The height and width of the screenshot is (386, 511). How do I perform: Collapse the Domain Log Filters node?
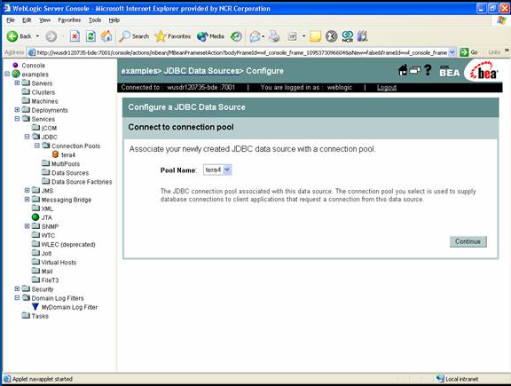(x=17, y=297)
